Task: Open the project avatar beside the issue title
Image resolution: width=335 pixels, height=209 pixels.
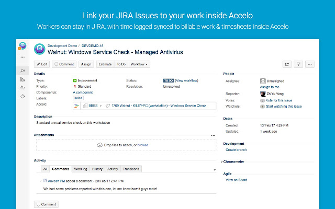Action: point(40,49)
